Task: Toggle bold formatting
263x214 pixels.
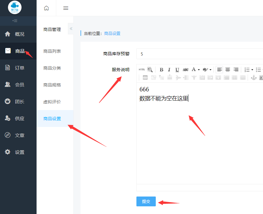Action: [162, 70]
